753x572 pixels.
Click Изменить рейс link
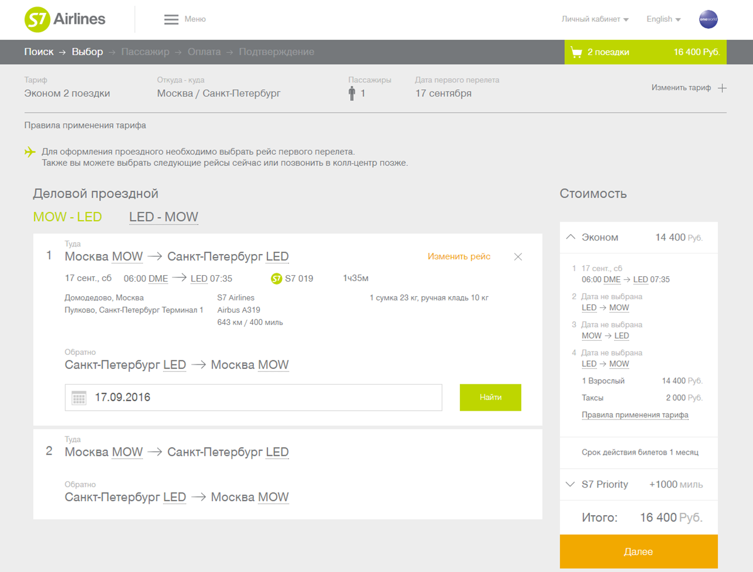[x=459, y=256]
